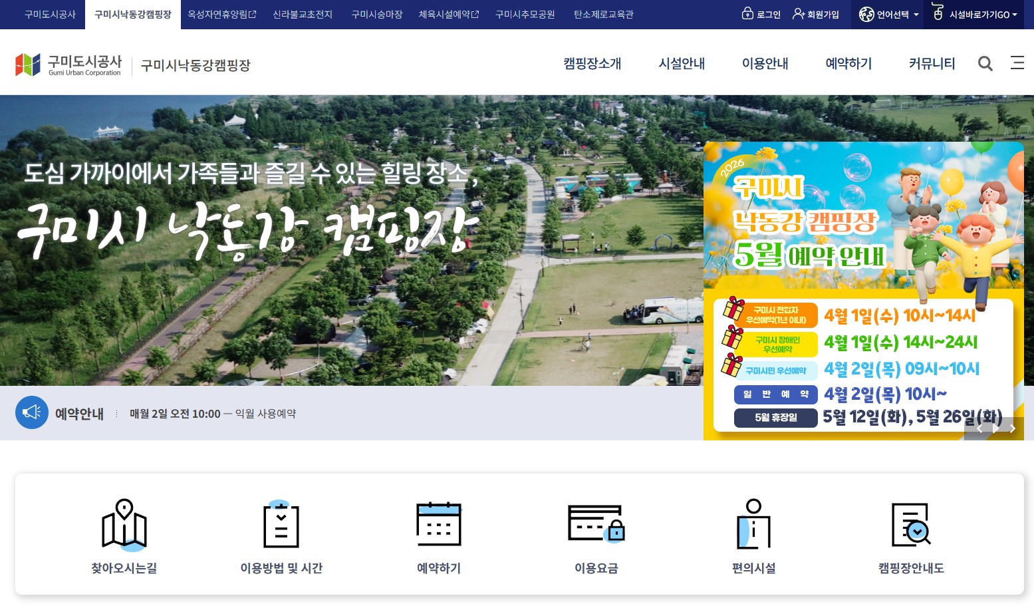Open the 커뮤니티 menu
The width and height of the screenshot is (1034, 610).
click(x=932, y=63)
